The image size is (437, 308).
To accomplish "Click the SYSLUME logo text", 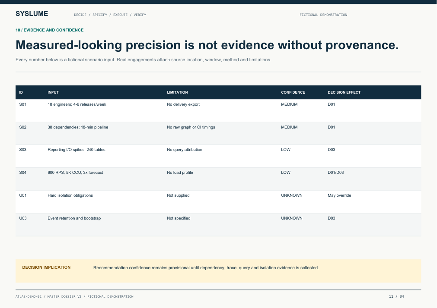I will click(x=32, y=14).
